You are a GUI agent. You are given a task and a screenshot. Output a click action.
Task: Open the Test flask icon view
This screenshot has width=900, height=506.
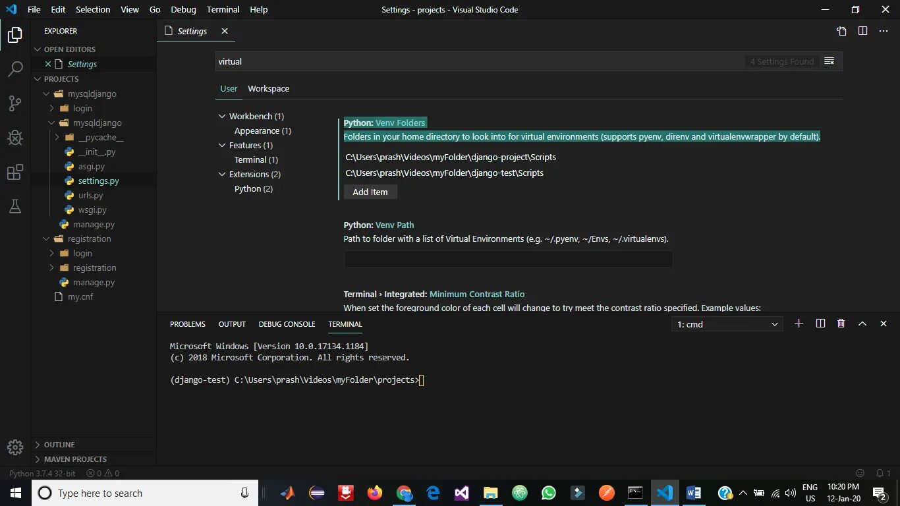[14, 206]
